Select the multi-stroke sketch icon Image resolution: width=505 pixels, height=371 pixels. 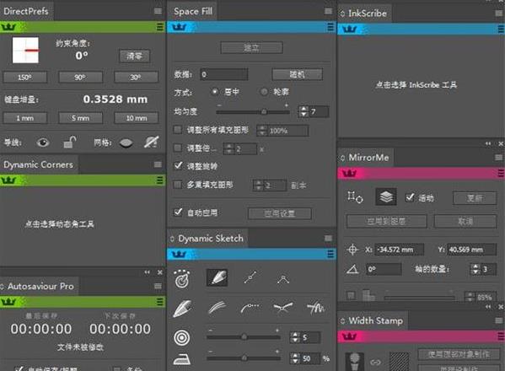click(217, 308)
